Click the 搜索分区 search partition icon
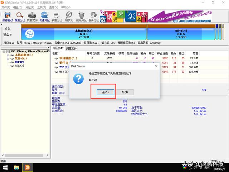The image size is (229, 172). 20,17
